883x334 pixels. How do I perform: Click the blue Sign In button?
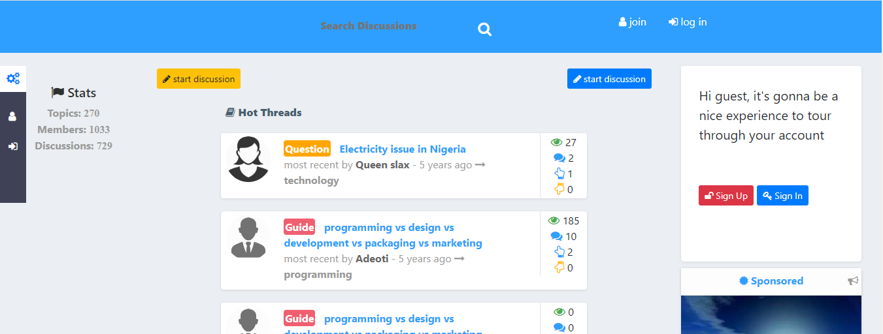point(782,196)
